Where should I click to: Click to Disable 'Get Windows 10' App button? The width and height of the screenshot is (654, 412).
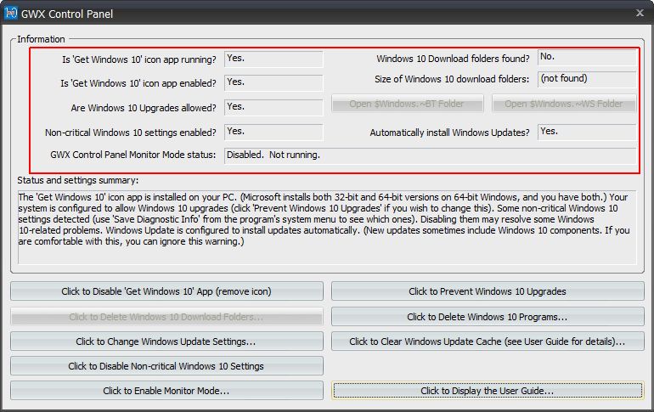(x=166, y=291)
